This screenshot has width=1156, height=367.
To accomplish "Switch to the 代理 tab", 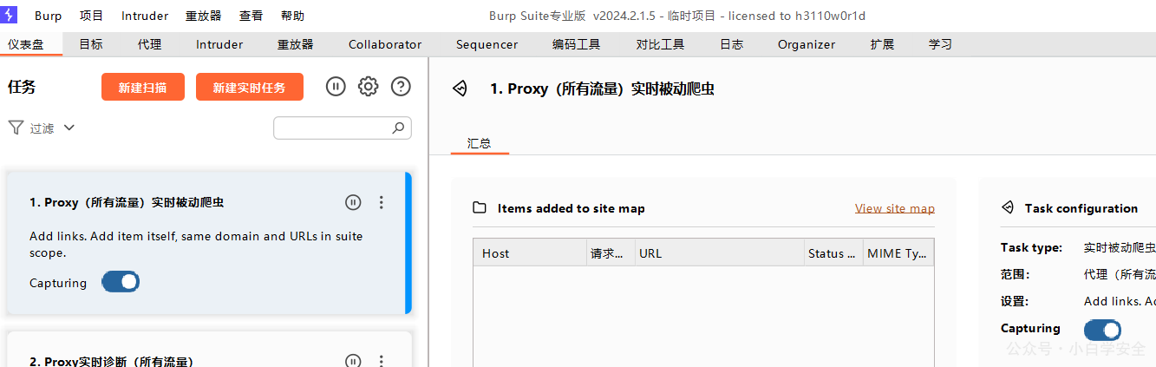I will point(149,44).
